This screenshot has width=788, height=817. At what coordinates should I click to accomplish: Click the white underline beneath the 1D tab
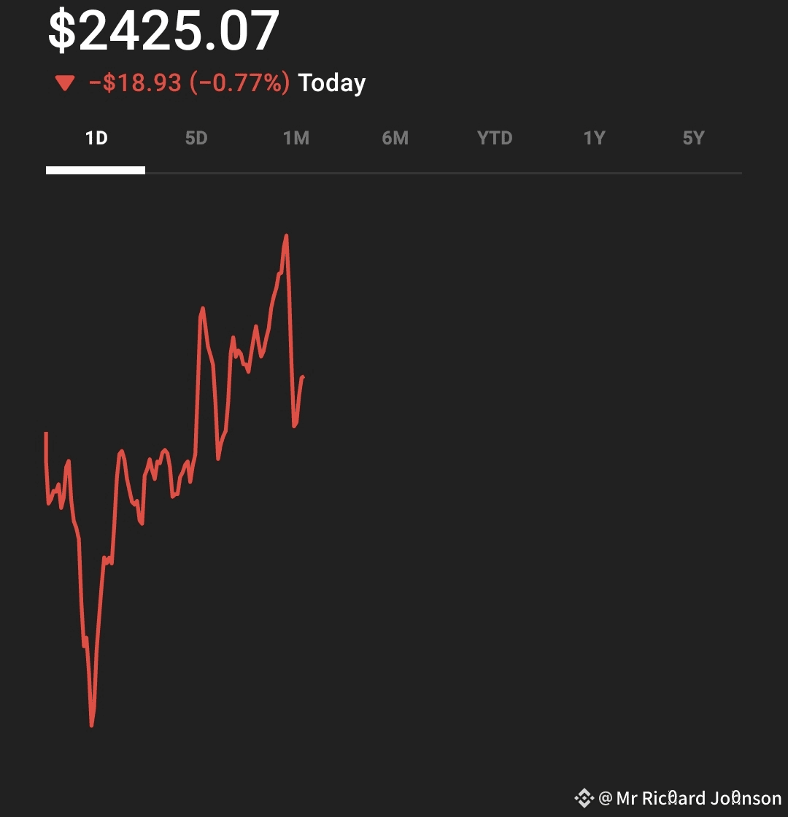[x=96, y=171]
